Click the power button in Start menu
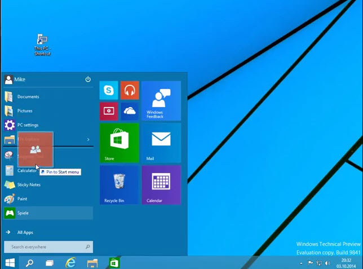 click(x=88, y=80)
